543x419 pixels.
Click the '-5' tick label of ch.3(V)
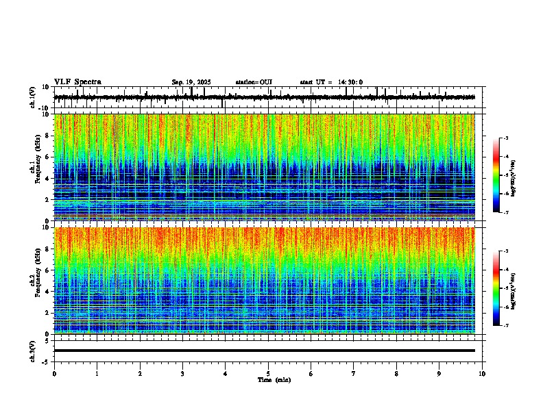(46, 362)
